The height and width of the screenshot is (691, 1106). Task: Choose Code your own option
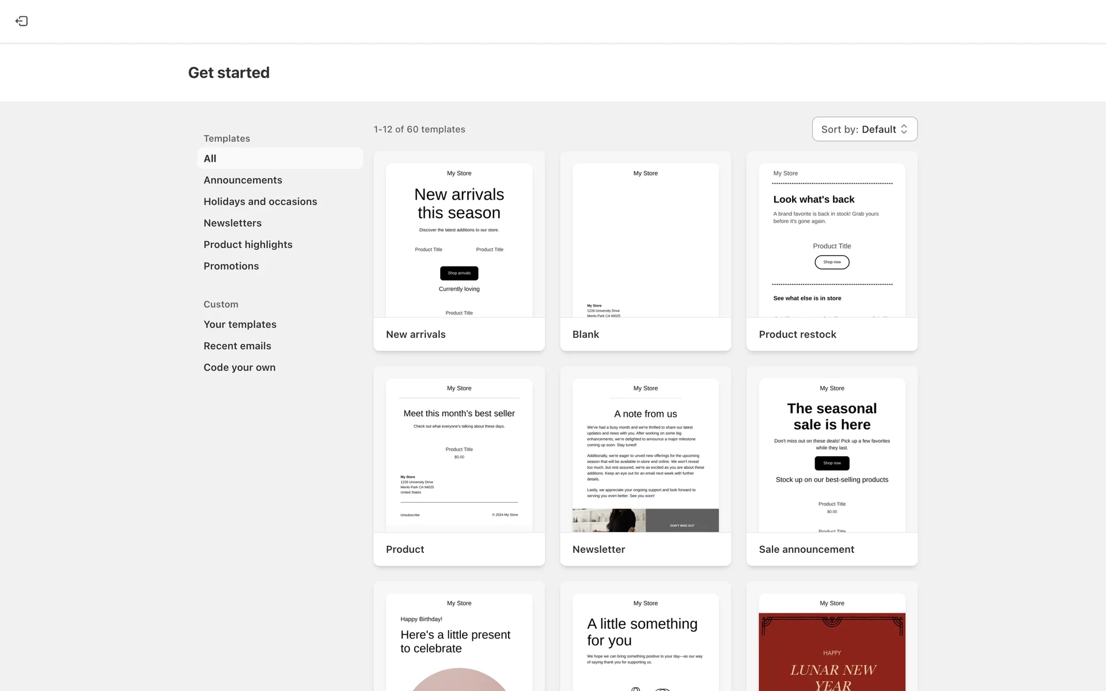point(239,367)
